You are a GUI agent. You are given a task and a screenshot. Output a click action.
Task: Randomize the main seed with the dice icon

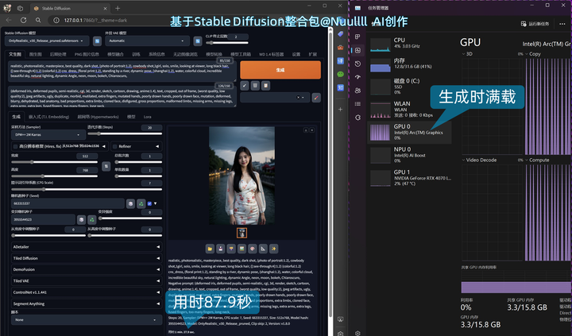130,203
